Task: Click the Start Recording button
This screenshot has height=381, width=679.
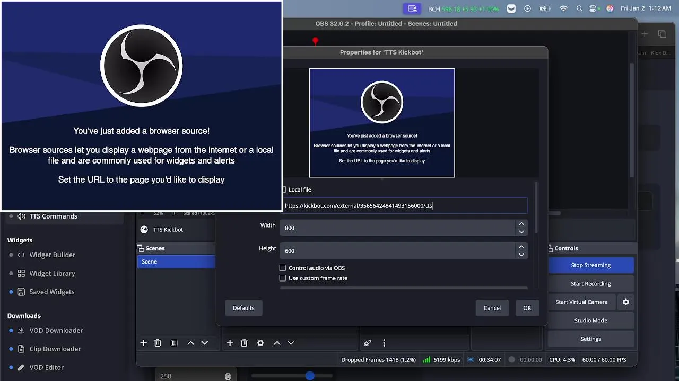Action: tap(591, 284)
